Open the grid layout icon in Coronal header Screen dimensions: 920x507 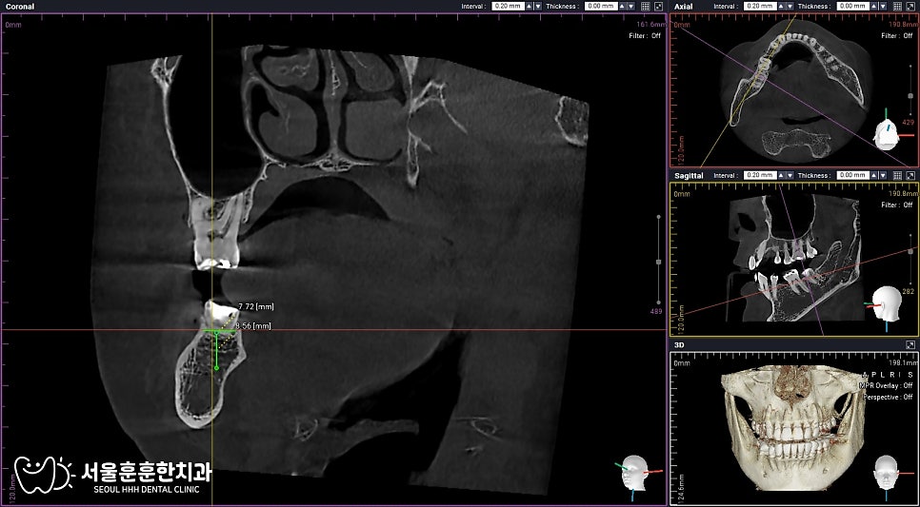click(x=646, y=7)
